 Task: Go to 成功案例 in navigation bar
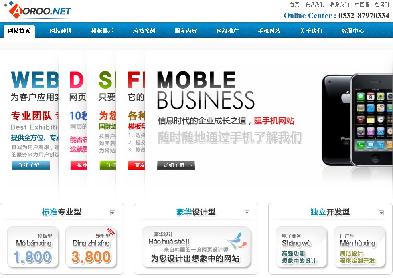tap(144, 31)
